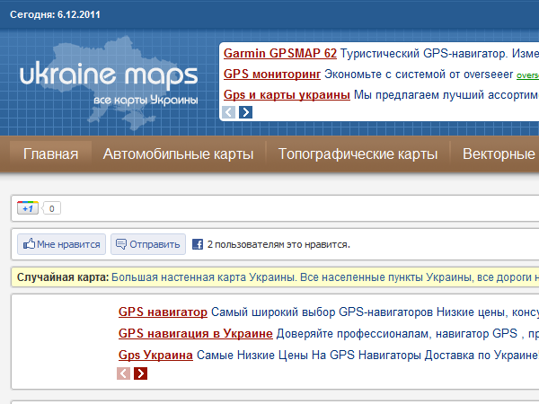Viewport: 539px width, 404px height.
Task: Click the Facebook logo icon
Action: pos(198,244)
